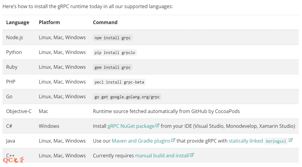Click external link icon after manual build and install
The height and width of the screenshot is (167, 302).
(x=192, y=155)
